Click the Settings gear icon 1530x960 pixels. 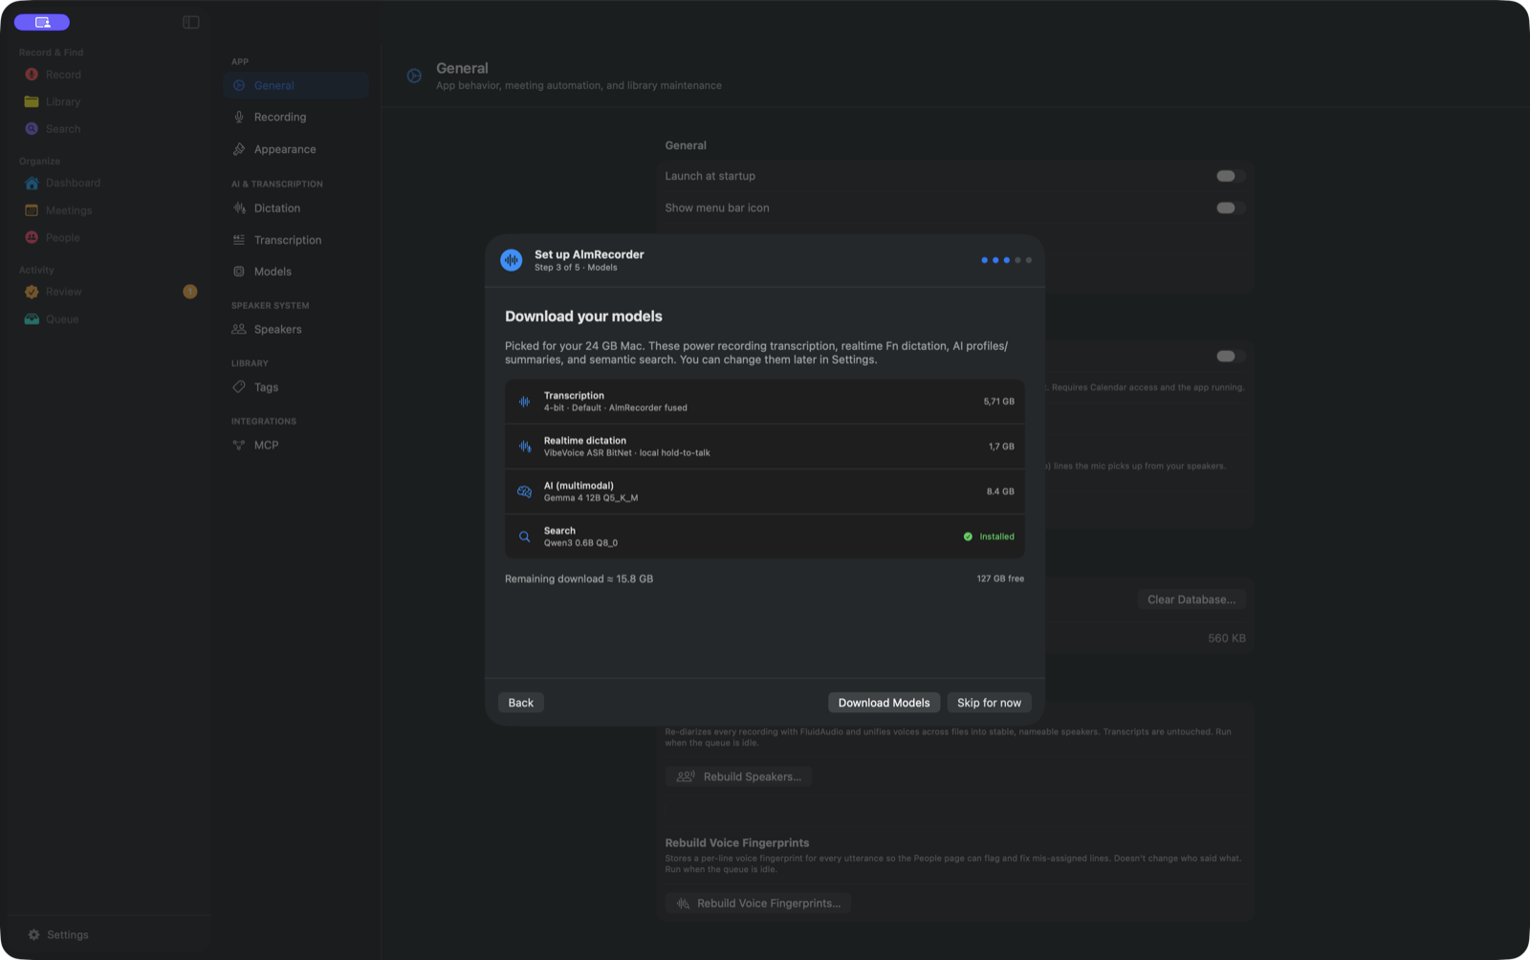point(34,935)
